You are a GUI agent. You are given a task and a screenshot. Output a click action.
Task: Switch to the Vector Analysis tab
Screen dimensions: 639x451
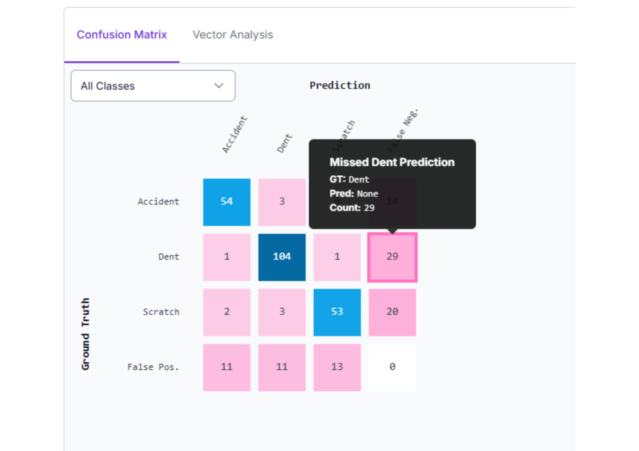(233, 35)
